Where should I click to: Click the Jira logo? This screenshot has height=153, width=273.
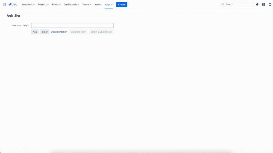pos(13,5)
